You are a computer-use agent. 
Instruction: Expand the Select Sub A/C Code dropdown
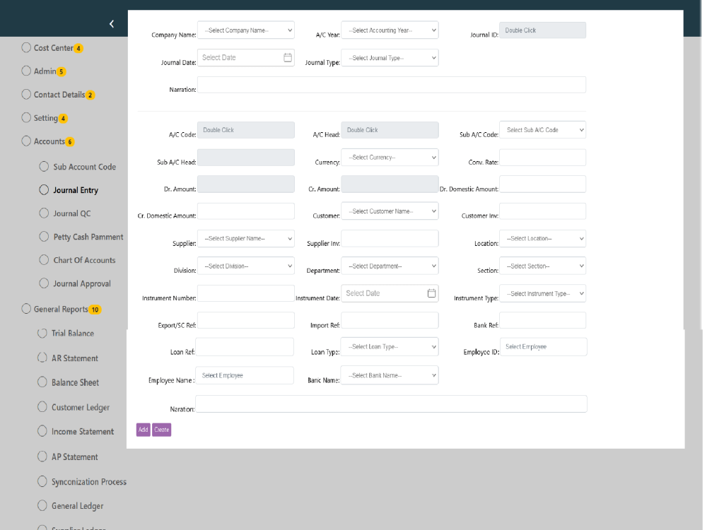542,130
